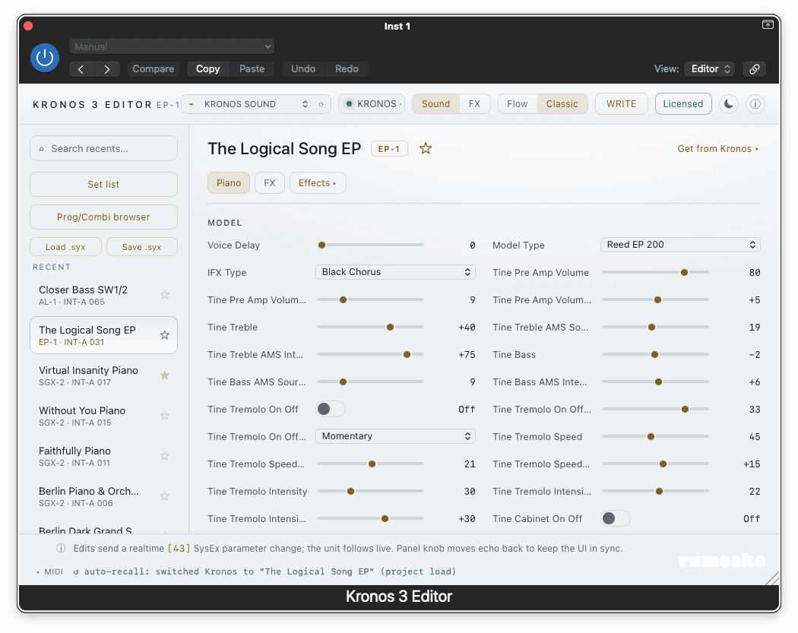Go to next preset arrow
This screenshot has height=633, width=798.
pos(107,69)
